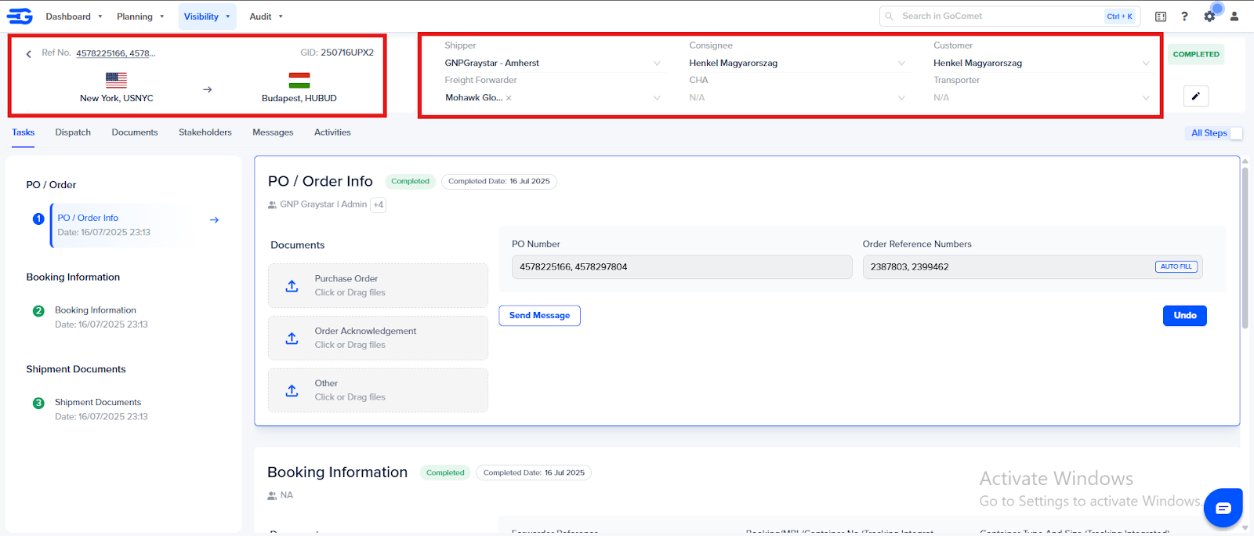The height and width of the screenshot is (536, 1254).
Task: Click the Order Acknowledgement upload drop zone
Action: 378,339
